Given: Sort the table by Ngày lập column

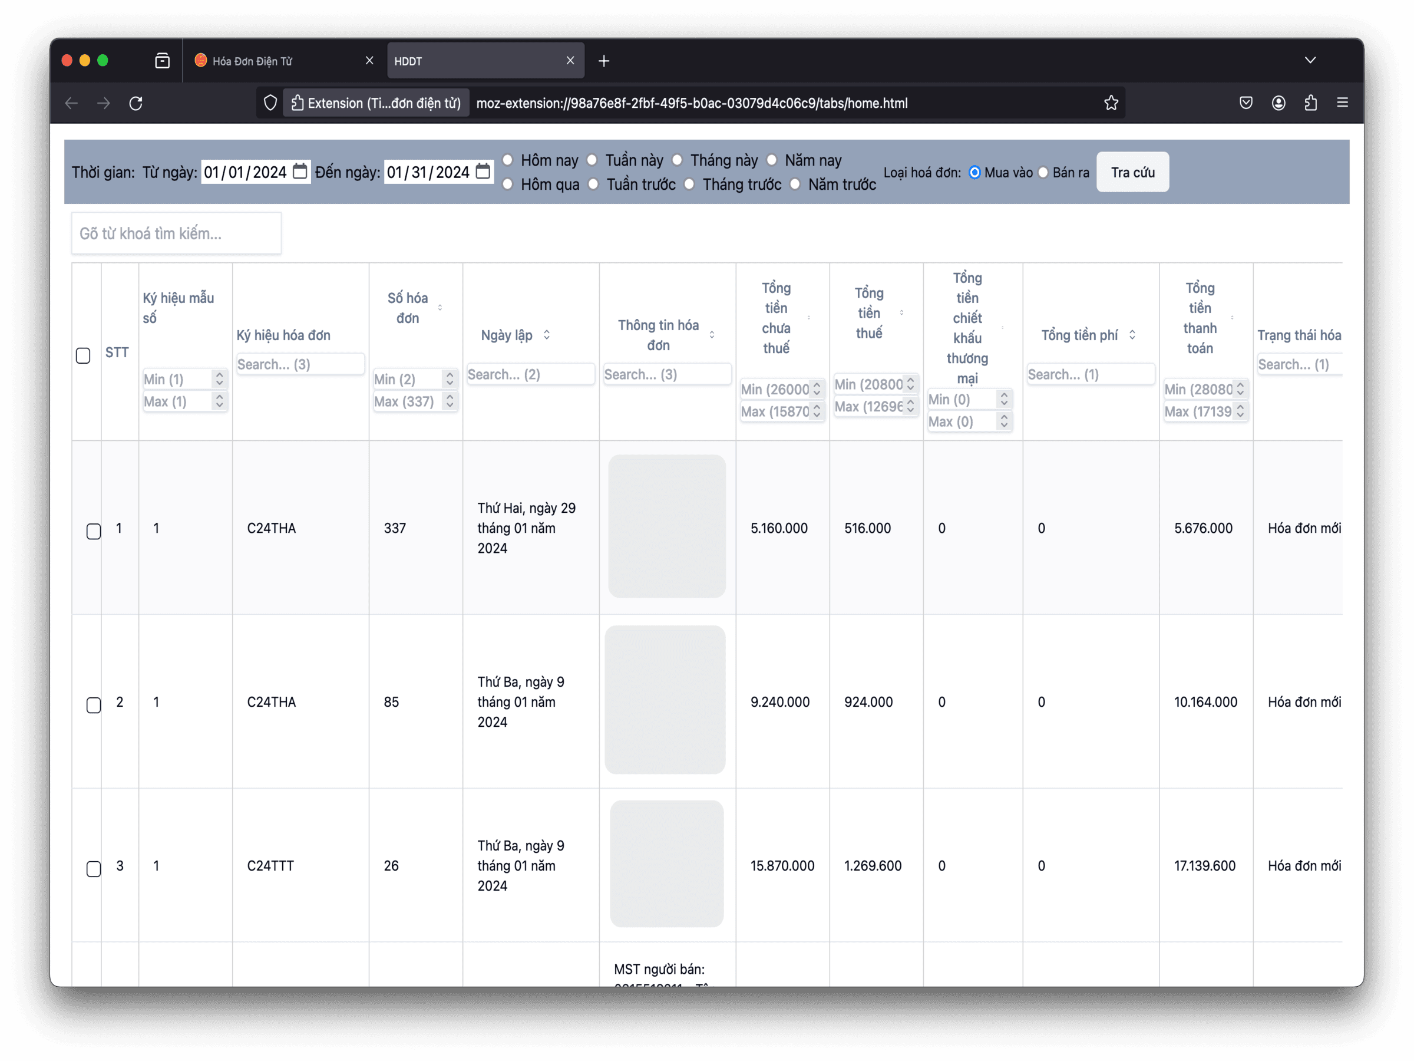Looking at the screenshot, I should point(547,335).
